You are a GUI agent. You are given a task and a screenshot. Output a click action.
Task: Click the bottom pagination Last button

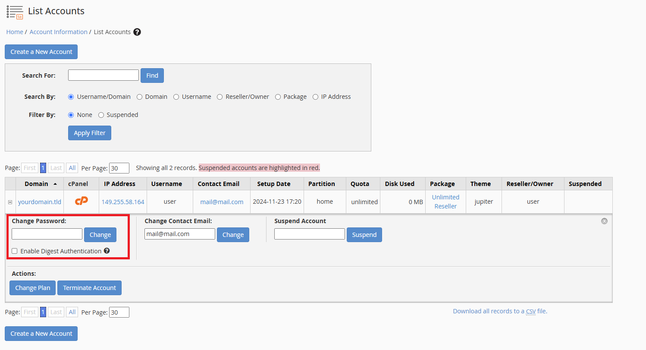(x=56, y=312)
